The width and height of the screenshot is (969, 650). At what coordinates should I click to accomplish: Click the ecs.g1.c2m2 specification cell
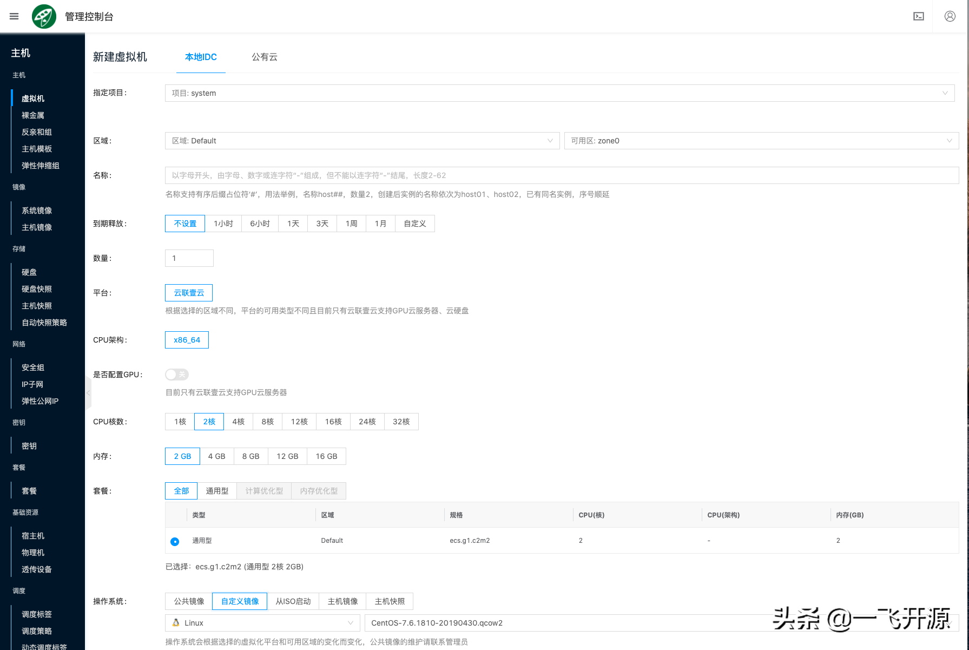470,541
